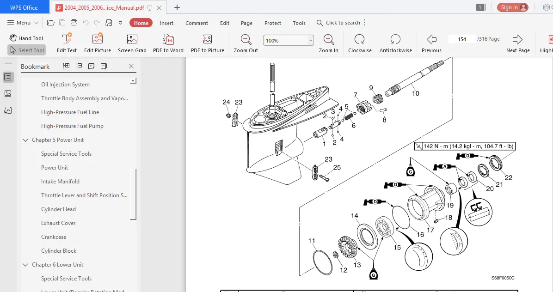The width and height of the screenshot is (553, 292).
Task: Open the quick access customize dropdown arrow
Action: [120, 23]
